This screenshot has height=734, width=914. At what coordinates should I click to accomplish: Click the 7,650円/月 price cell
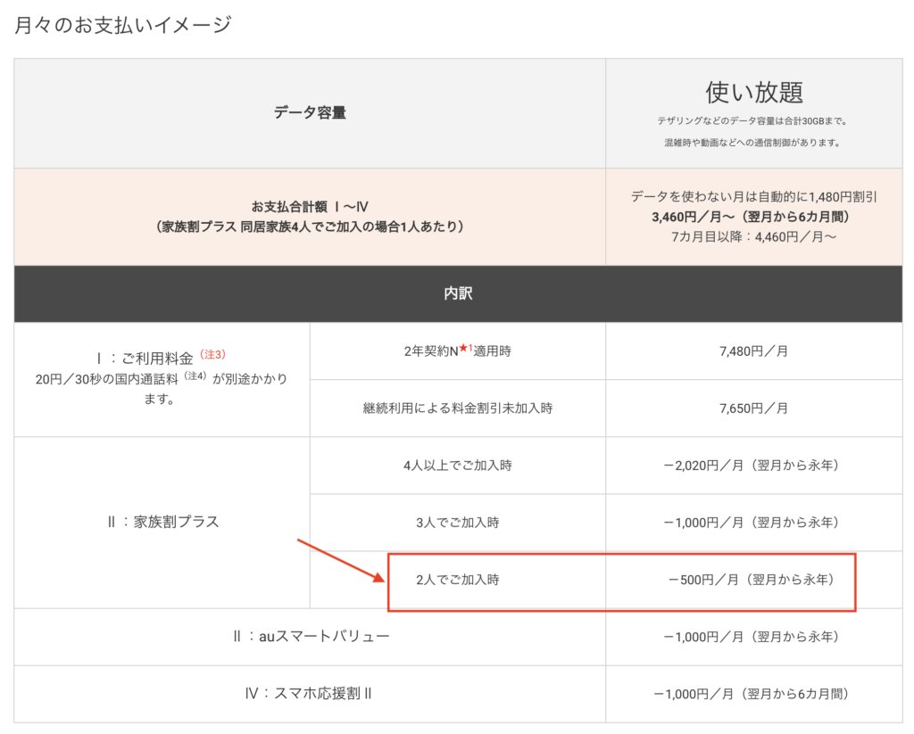click(x=753, y=408)
